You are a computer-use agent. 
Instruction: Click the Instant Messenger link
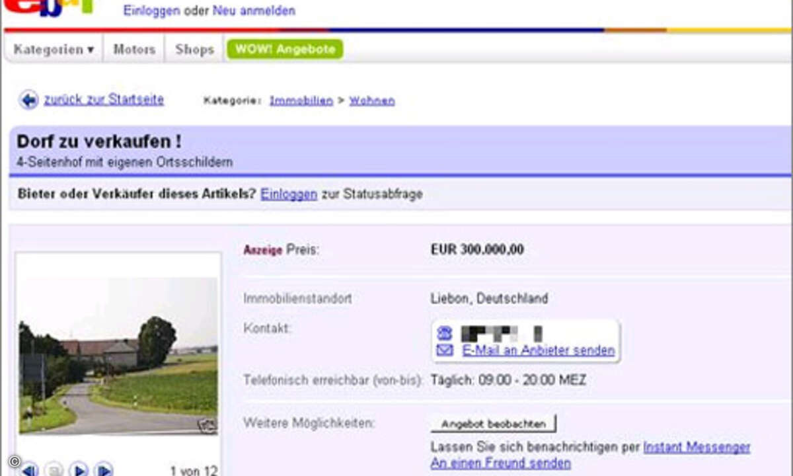coord(697,447)
